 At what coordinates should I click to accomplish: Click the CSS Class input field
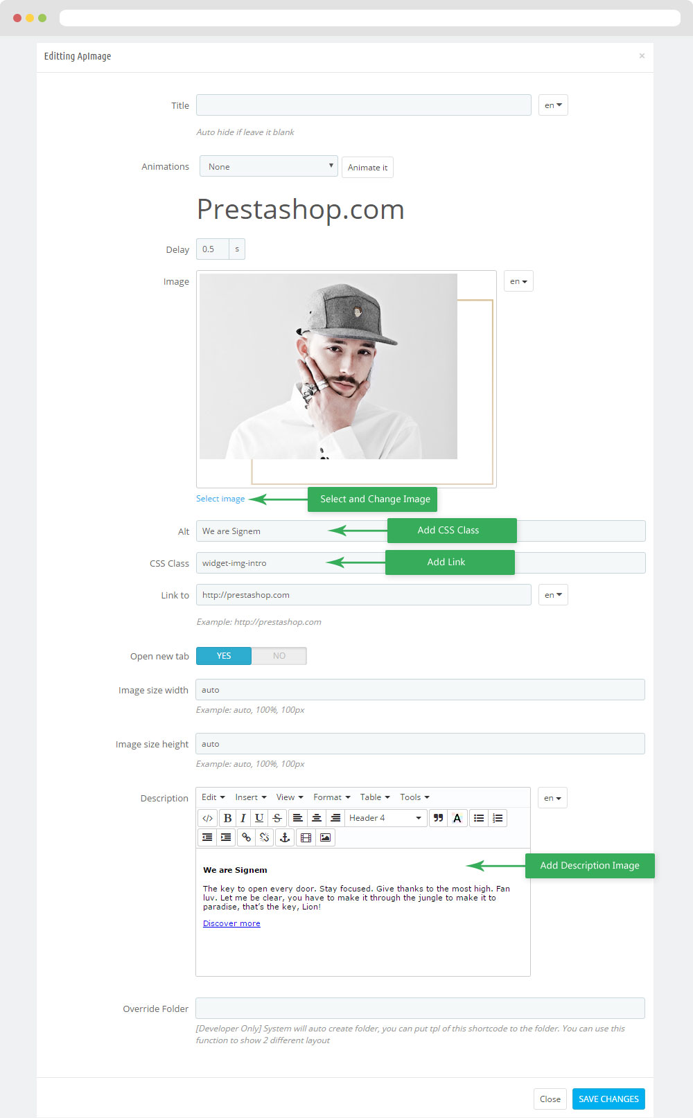coord(421,563)
